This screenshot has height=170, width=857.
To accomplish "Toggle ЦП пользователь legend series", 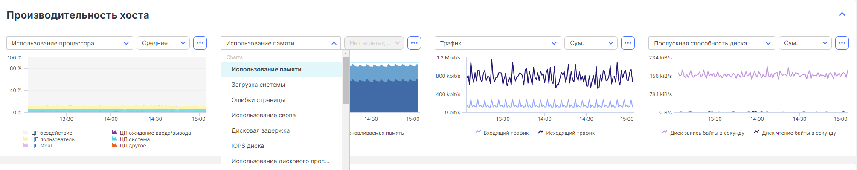I will 52,139.
